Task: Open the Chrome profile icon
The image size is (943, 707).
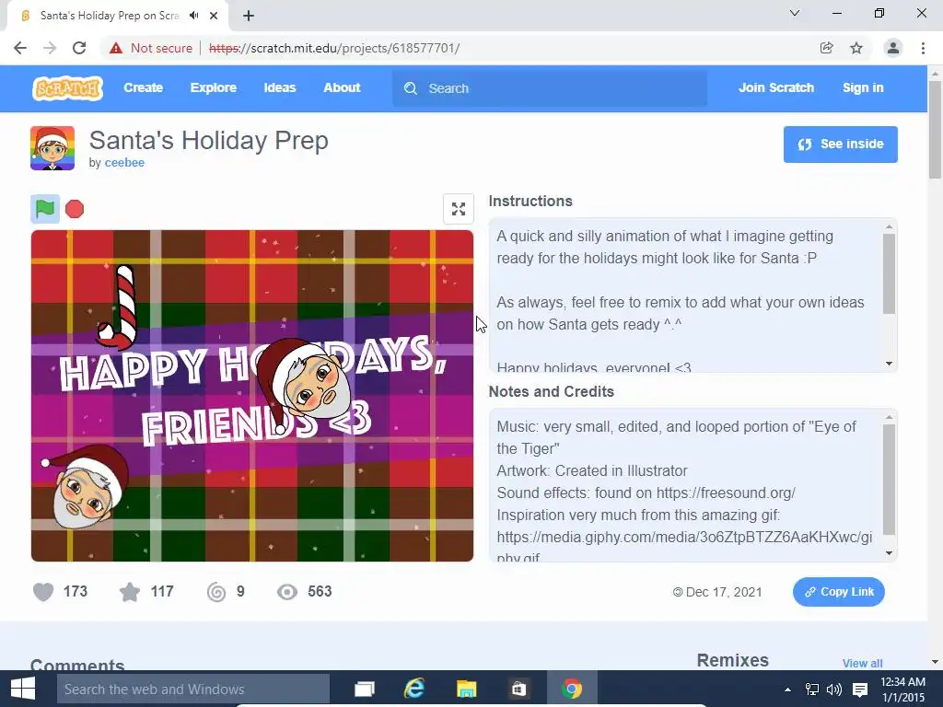Action: pos(893,48)
